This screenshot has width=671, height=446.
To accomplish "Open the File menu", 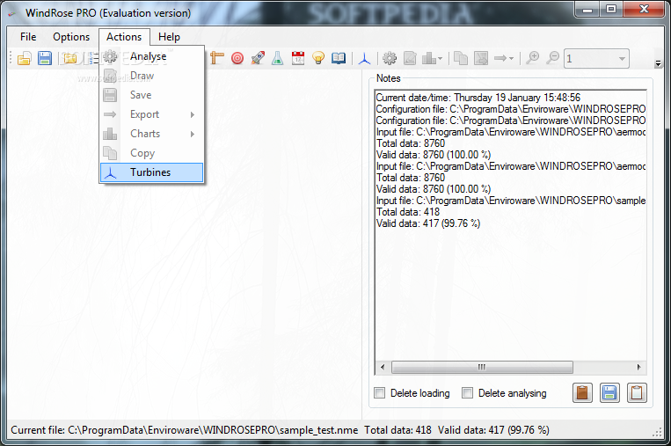I will [x=28, y=37].
